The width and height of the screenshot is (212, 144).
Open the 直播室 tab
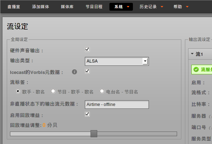point(14,7)
